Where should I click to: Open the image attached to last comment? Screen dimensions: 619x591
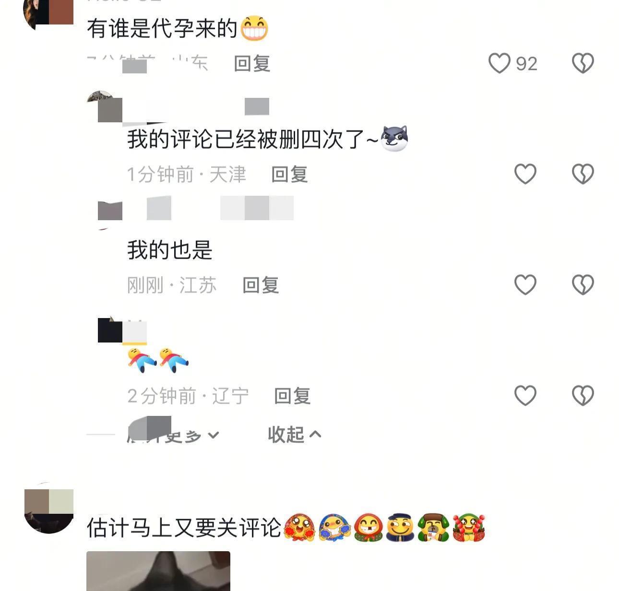pyautogui.click(x=158, y=571)
